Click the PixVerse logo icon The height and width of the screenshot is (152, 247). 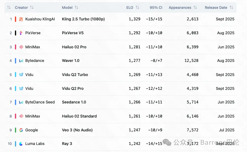[x=21, y=33]
